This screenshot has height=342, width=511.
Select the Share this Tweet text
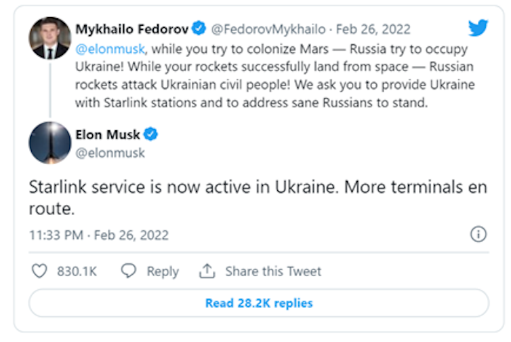pyautogui.click(x=273, y=271)
